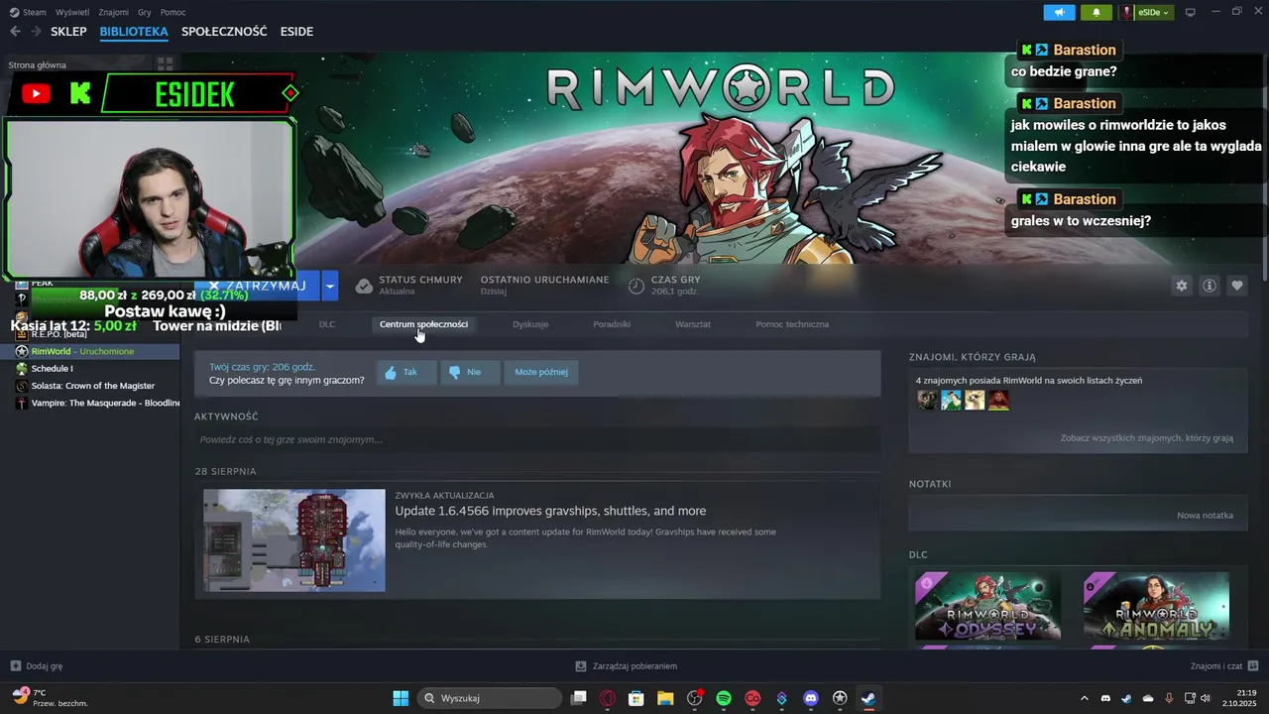Click the Windows Wyszukaj search box
This screenshot has width=1269, height=714.
click(x=490, y=698)
